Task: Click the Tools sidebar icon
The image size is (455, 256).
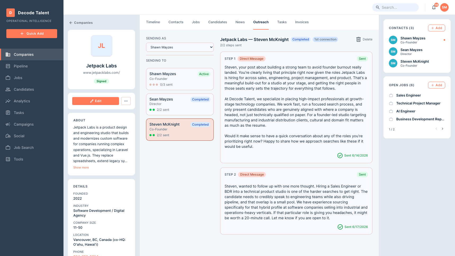Action: coord(8,159)
